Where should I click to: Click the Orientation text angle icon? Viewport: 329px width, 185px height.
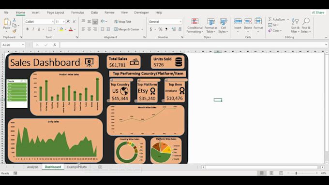103,21
